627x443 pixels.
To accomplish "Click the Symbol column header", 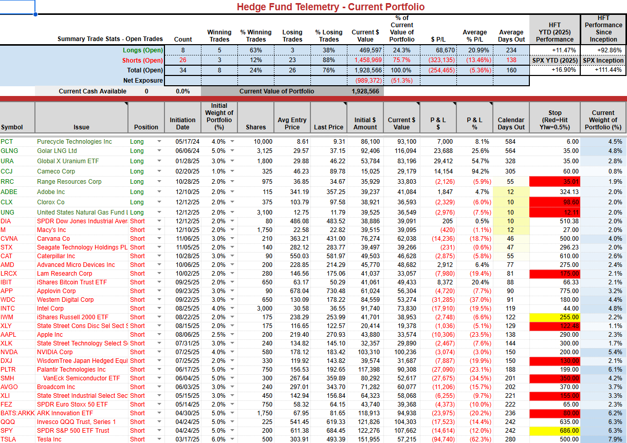I will 17,118.
